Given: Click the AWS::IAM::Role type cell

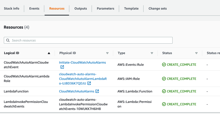Looking at the screenshot, I should pyautogui.click(x=129, y=79).
